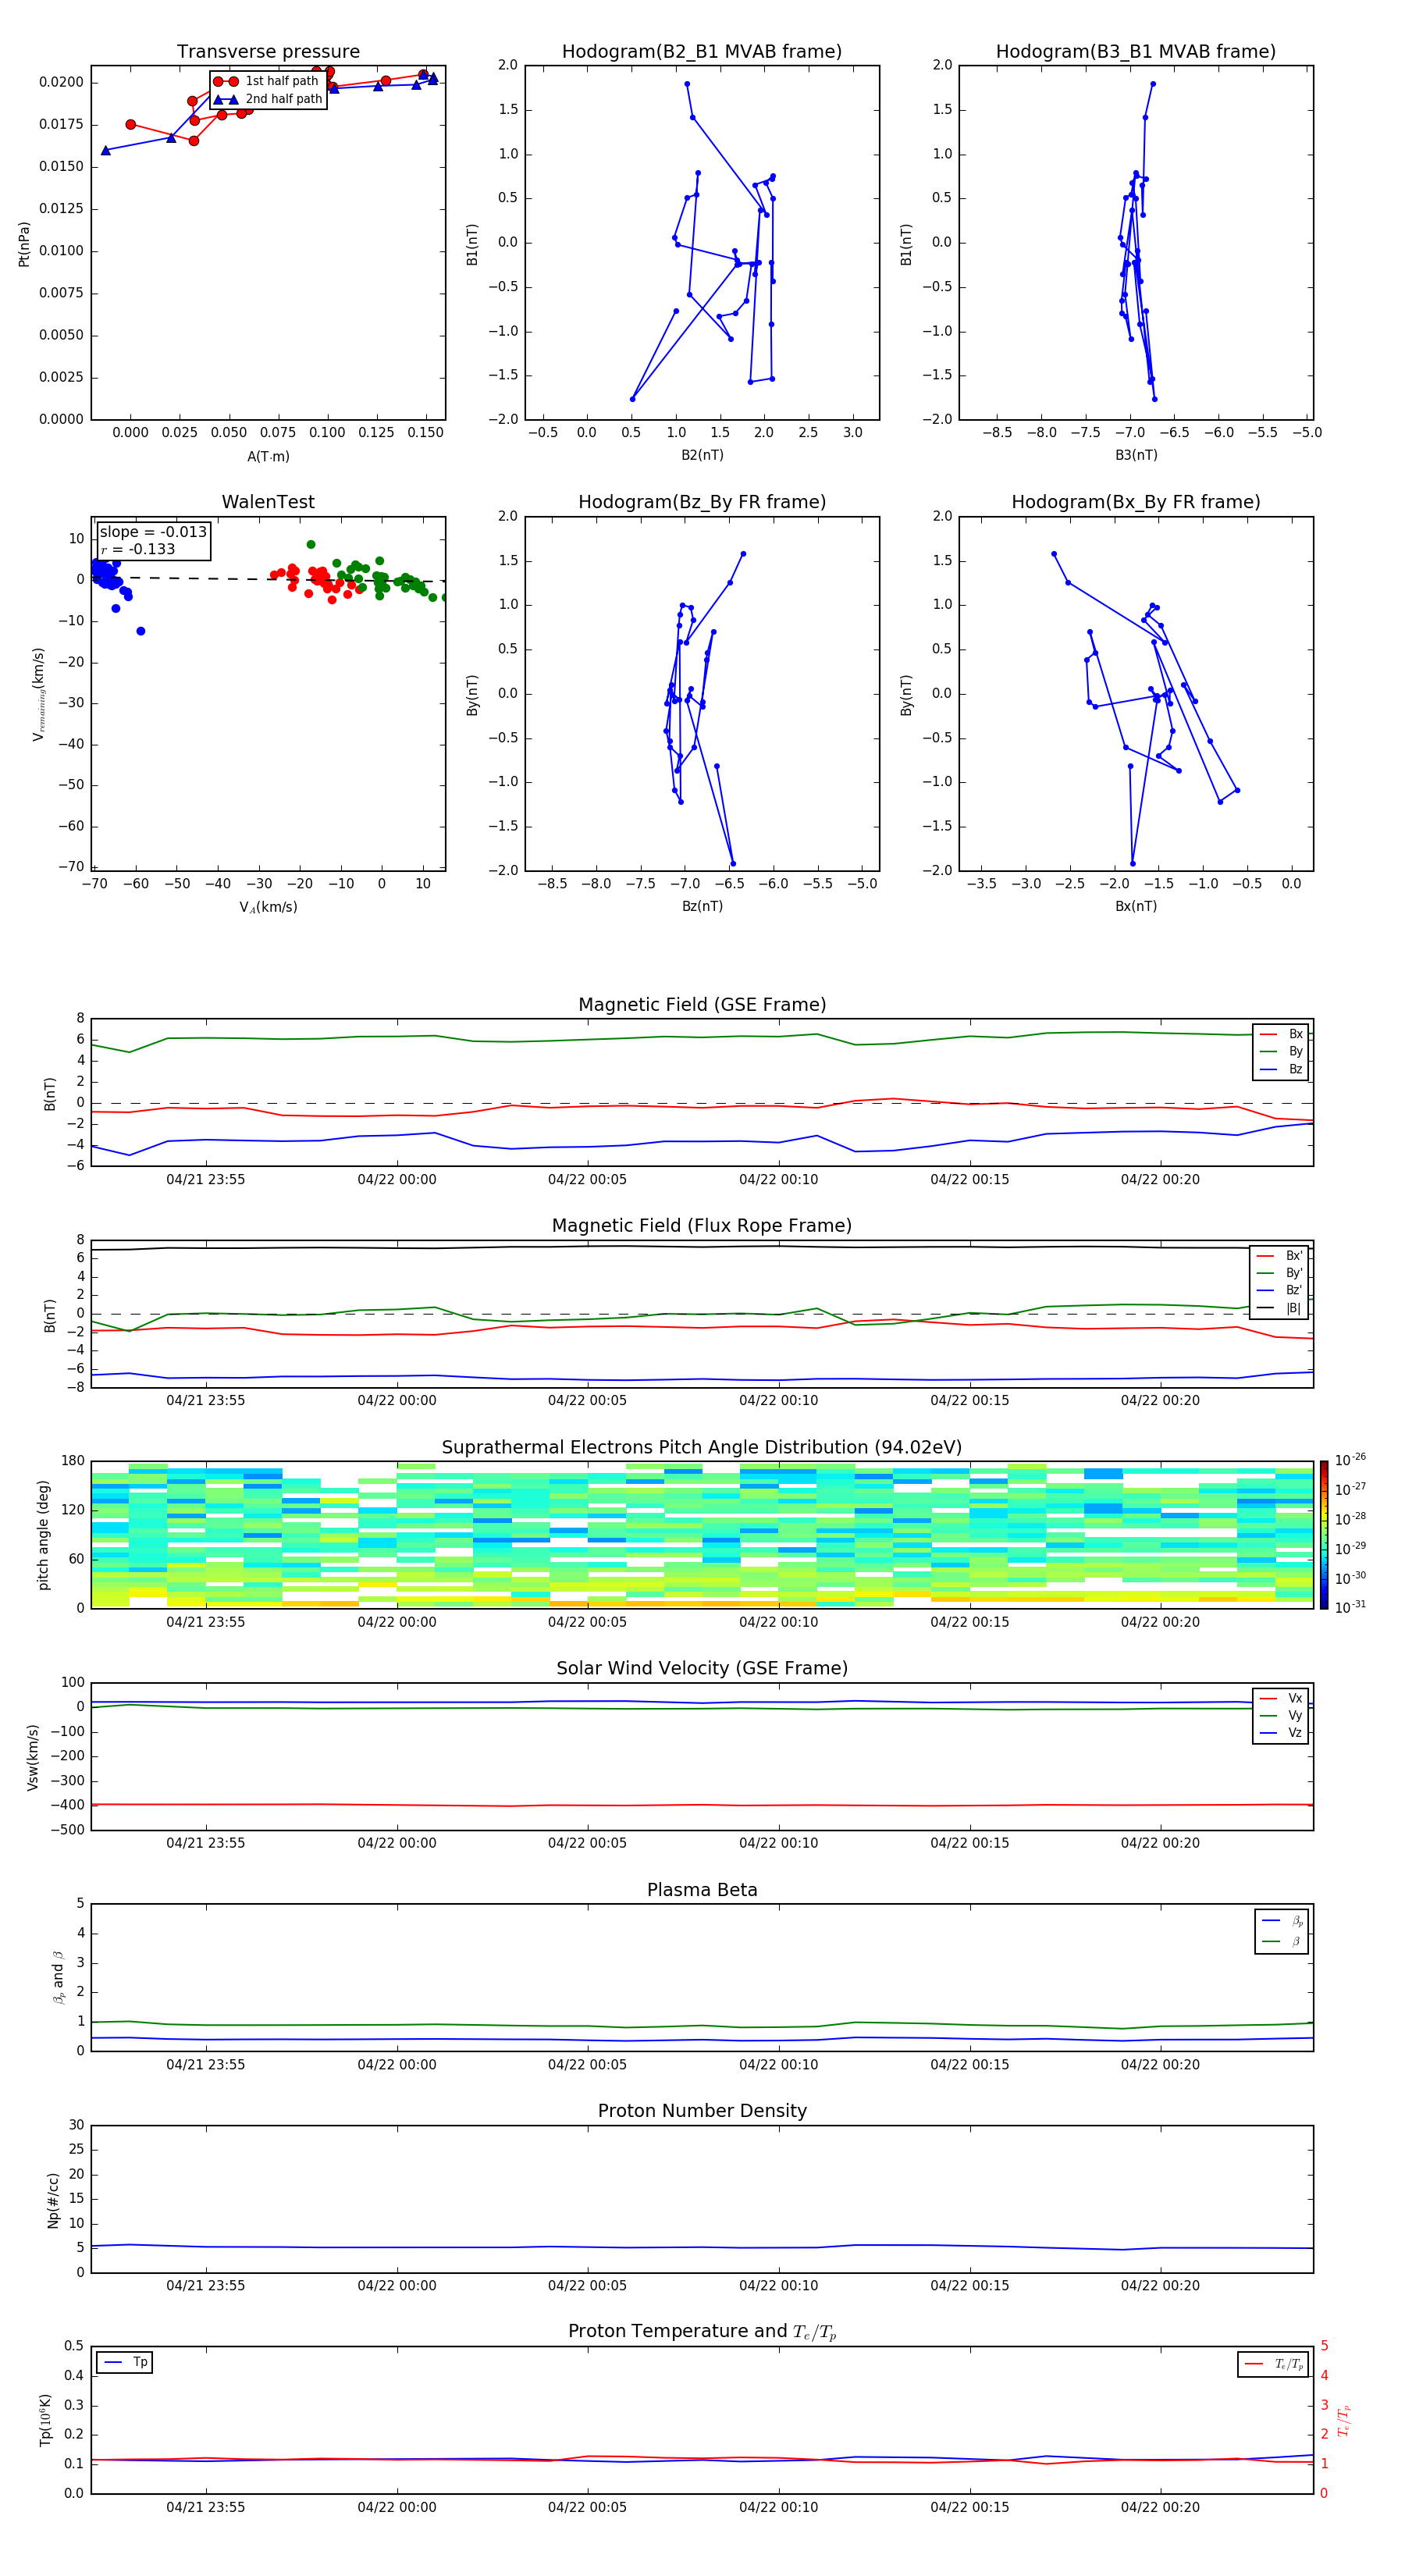Click the 'Magnetic Field (Flux Rope Frame)' title
Image resolution: width=1405 pixels, height=2576 pixels.
(702, 1226)
